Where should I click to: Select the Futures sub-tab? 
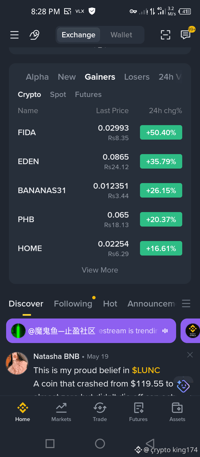pyautogui.click(x=88, y=94)
